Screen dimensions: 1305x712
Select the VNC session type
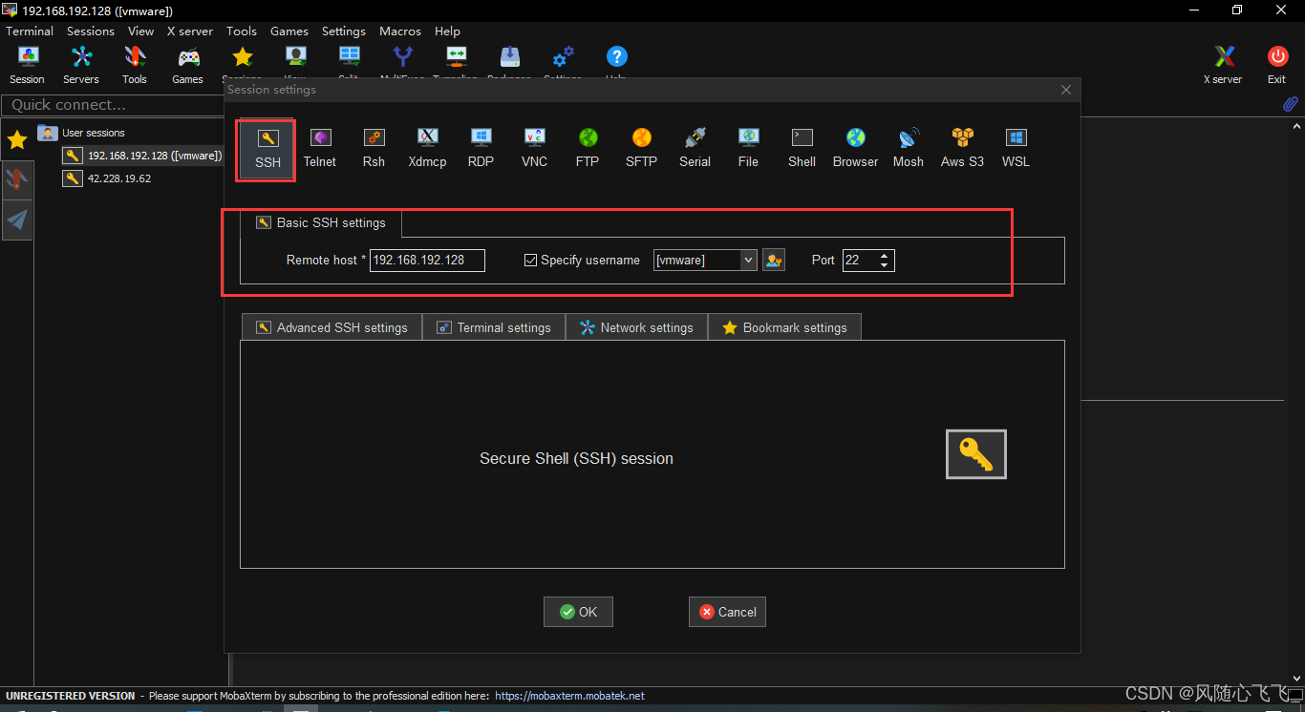pos(534,150)
